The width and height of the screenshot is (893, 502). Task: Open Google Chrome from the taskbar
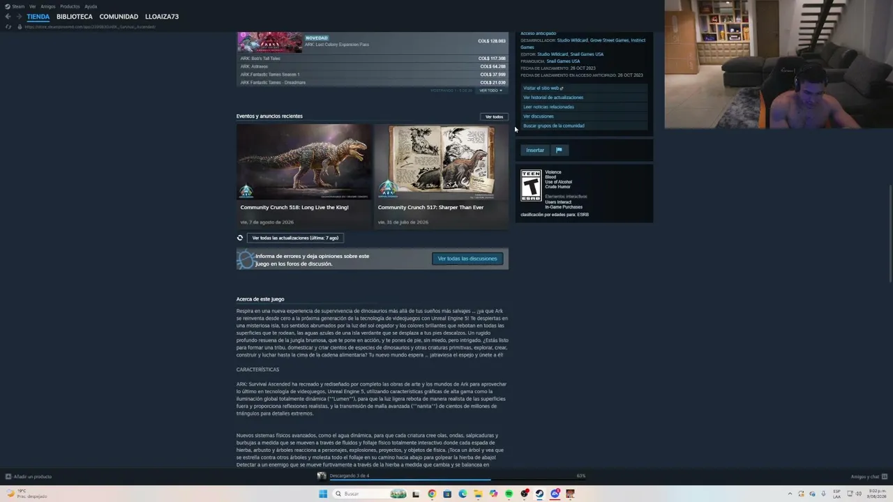(x=432, y=494)
